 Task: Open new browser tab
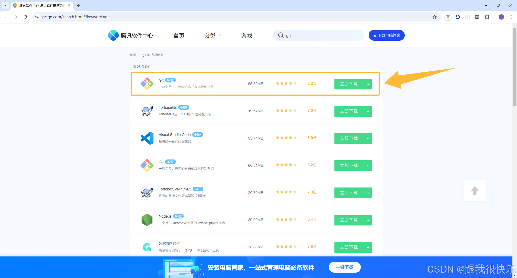[79, 5]
